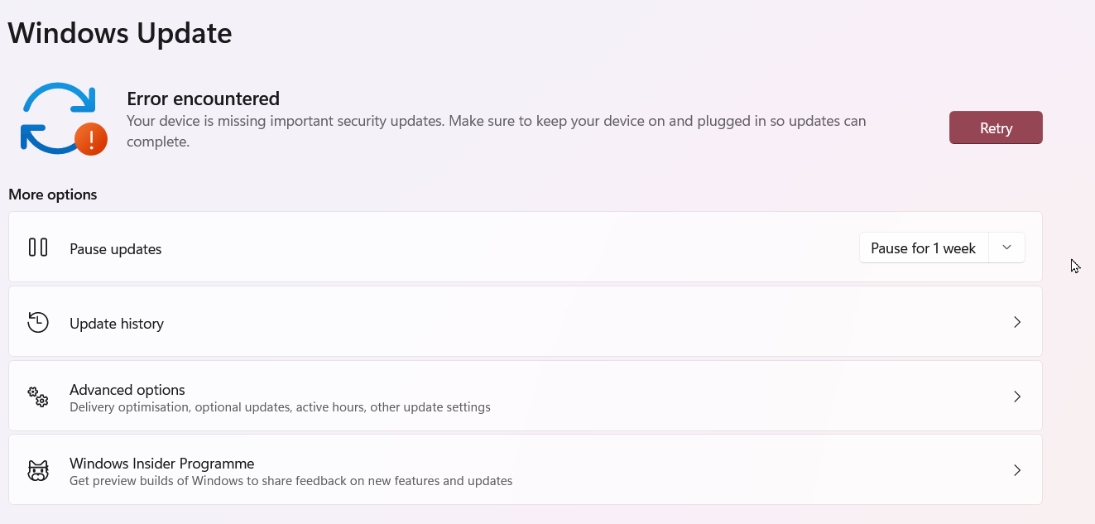Click the Error encountered heading
Image resolution: width=1095 pixels, height=524 pixels.
(203, 99)
